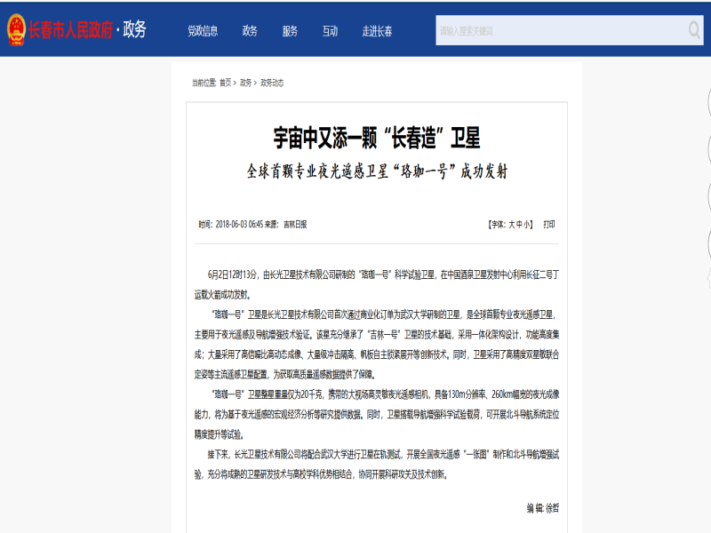The height and width of the screenshot is (533, 711).
Task: Open the 走进长春 navigation item
Action: tap(377, 31)
